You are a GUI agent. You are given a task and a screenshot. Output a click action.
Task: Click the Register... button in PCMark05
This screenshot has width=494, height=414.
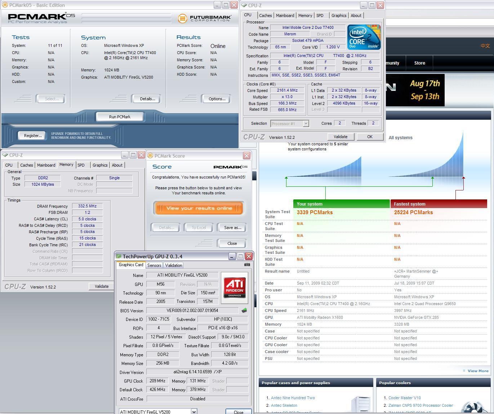[x=32, y=136]
